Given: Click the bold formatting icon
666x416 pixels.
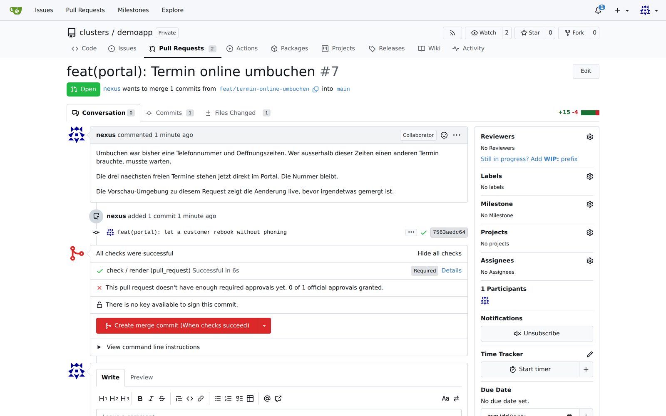Looking at the screenshot, I should point(140,399).
